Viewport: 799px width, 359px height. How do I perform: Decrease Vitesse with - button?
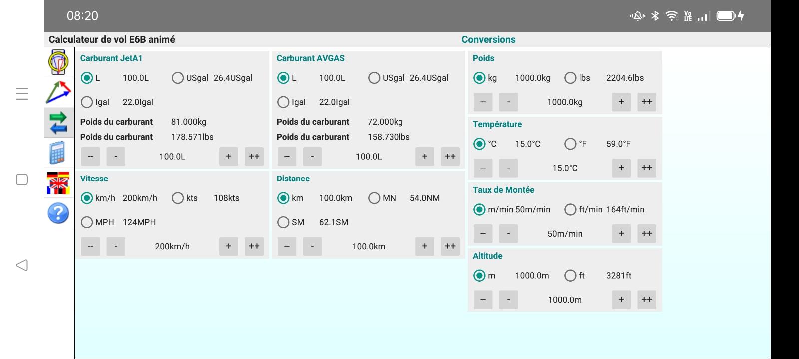(116, 246)
